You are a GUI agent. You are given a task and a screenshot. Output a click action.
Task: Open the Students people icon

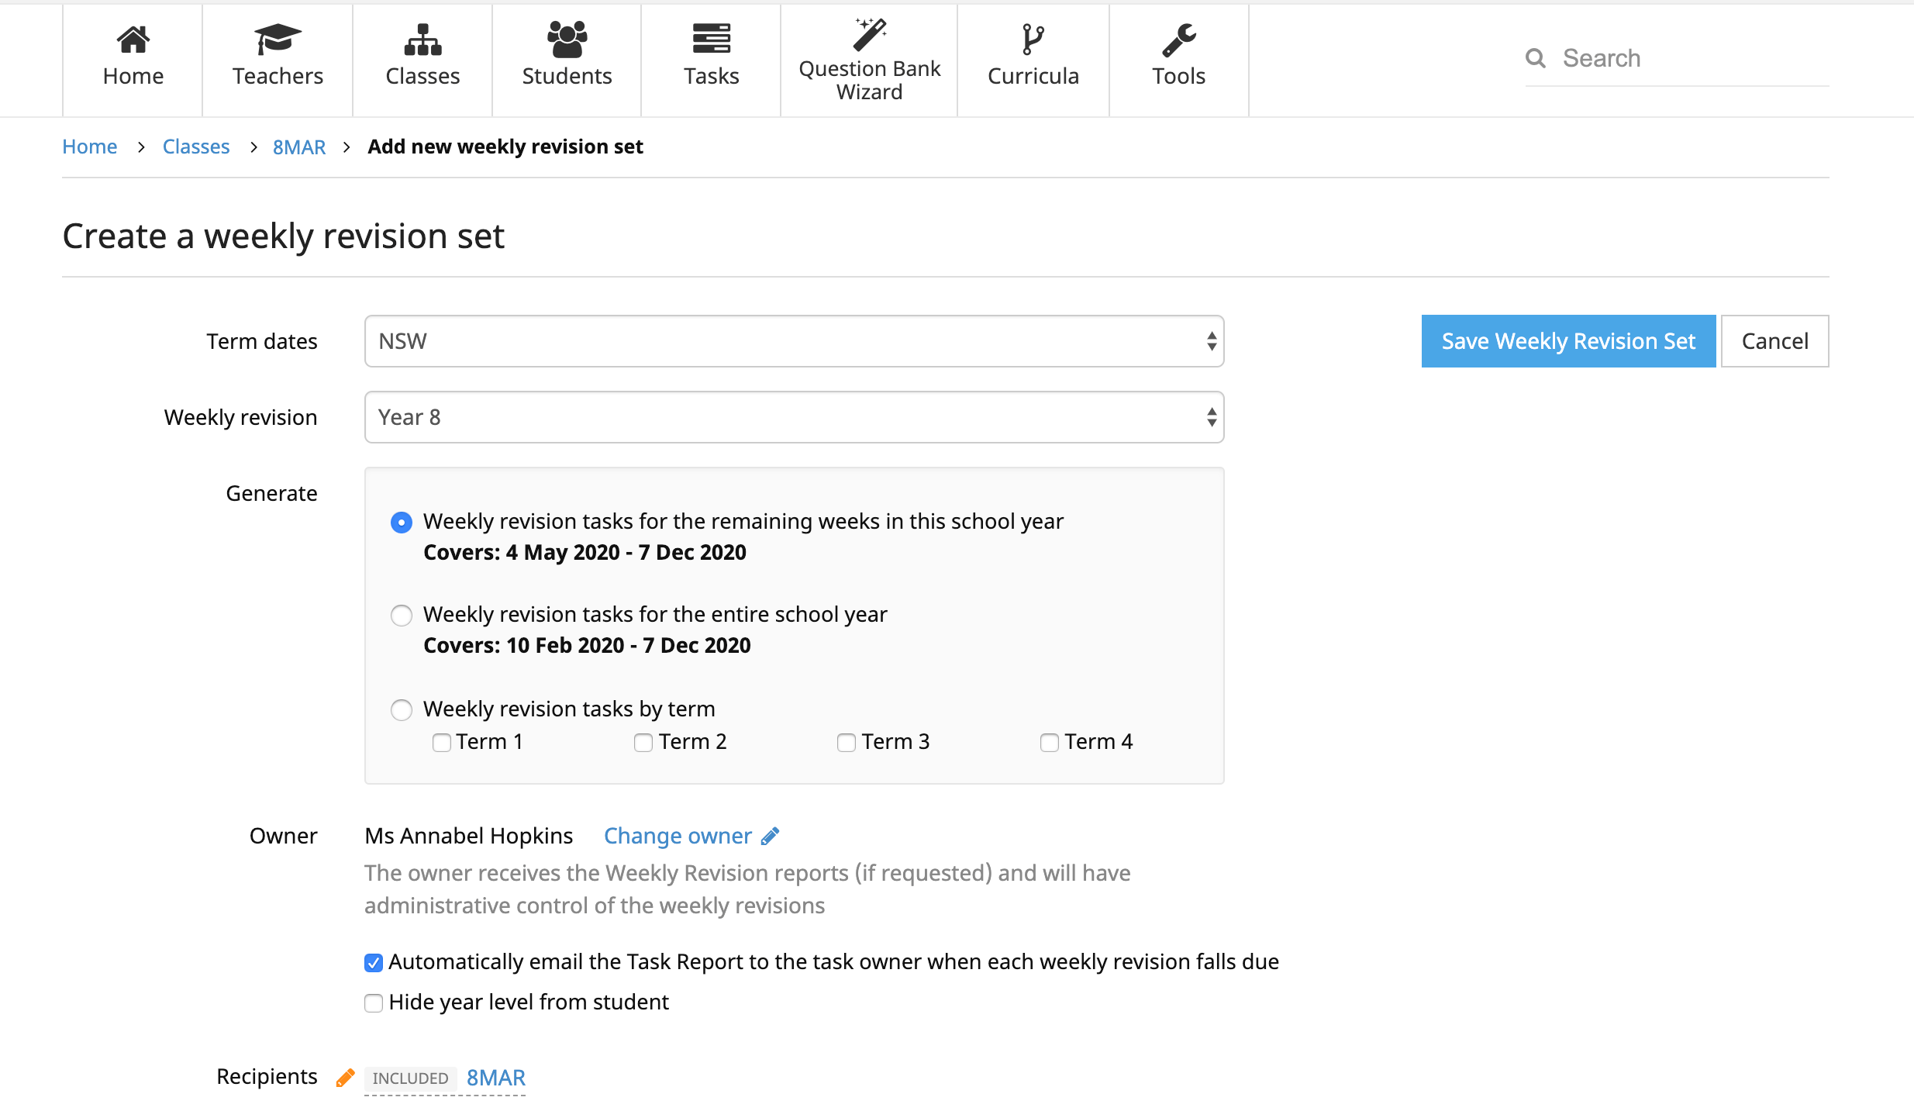[567, 39]
